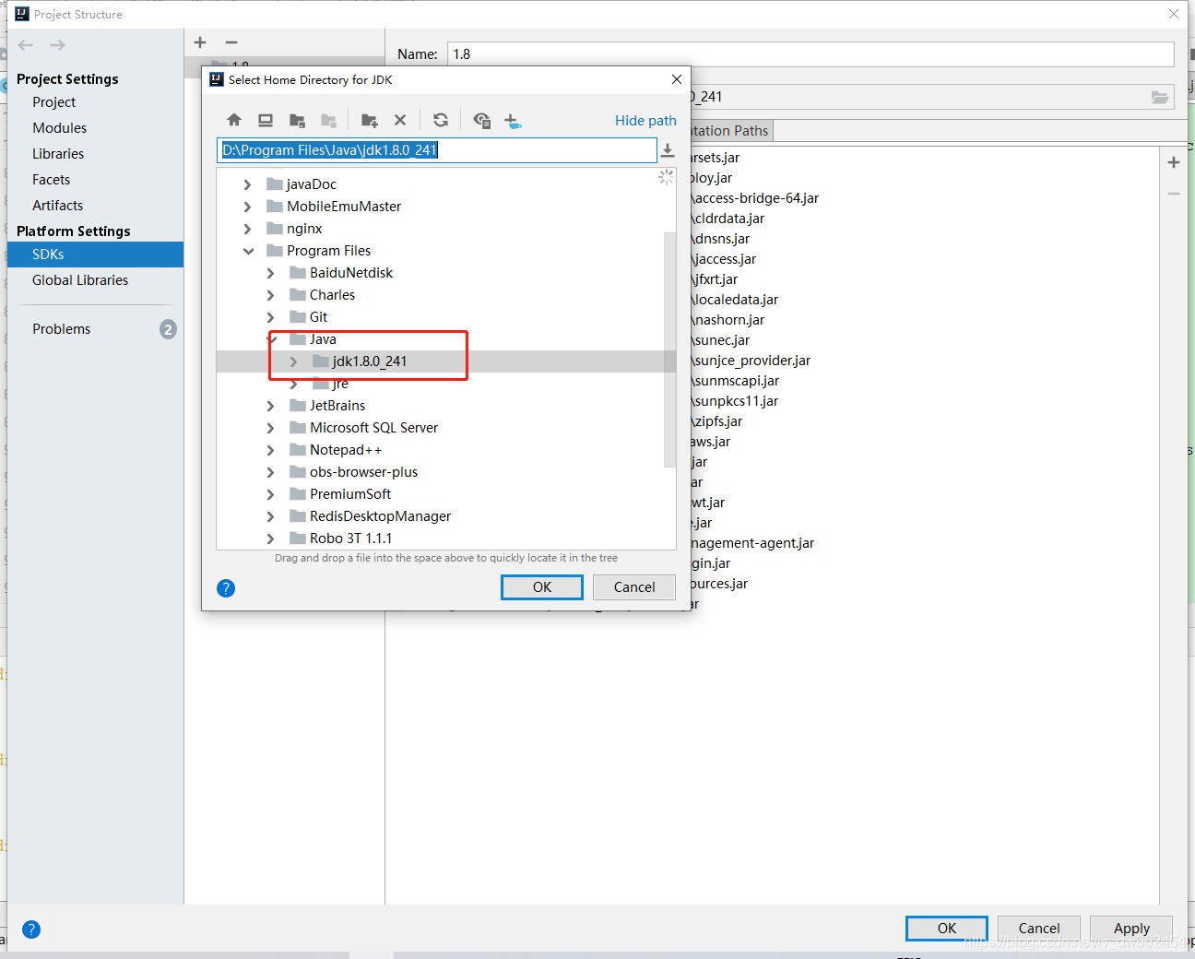This screenshot has width=1195, height=959.
Task: Select sunjce_provider.jar classpath entry
Action: [x=751, y=361]
